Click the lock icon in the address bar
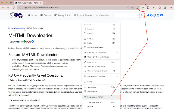 coord(20,8)
